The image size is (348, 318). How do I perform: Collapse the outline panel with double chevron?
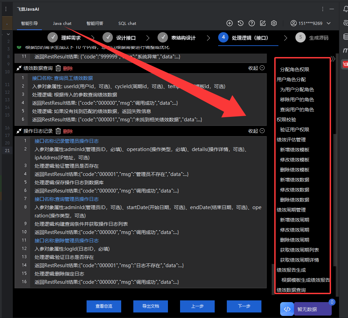333,59
